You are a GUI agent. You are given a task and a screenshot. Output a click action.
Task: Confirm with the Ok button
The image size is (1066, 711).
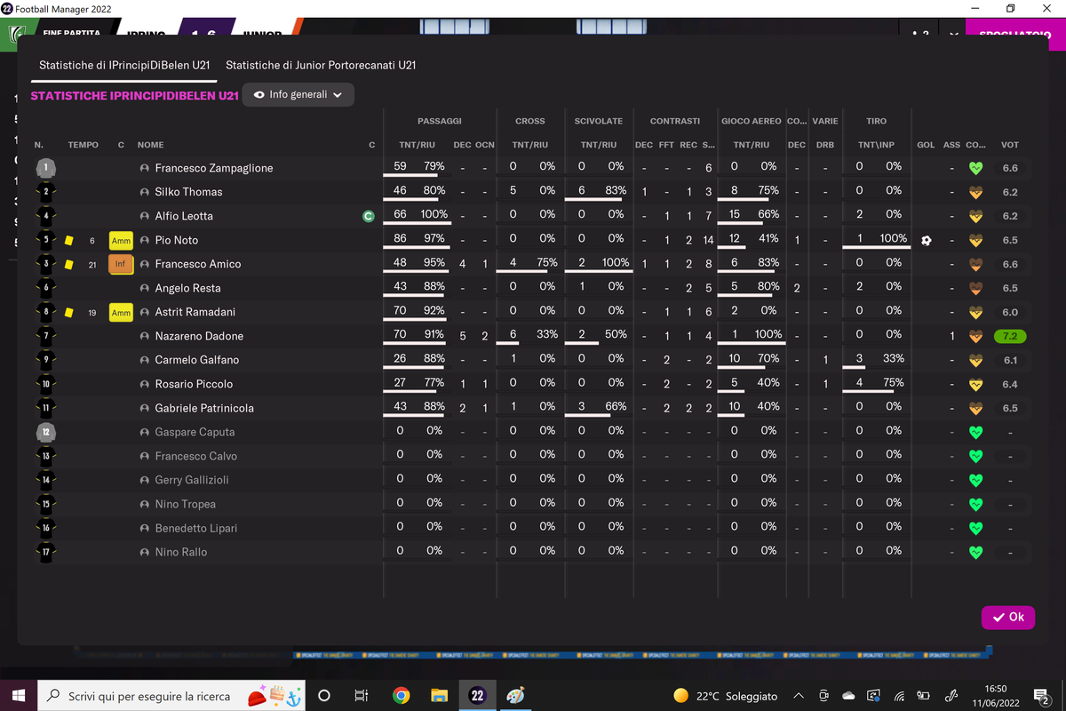tap(1008, 617)
